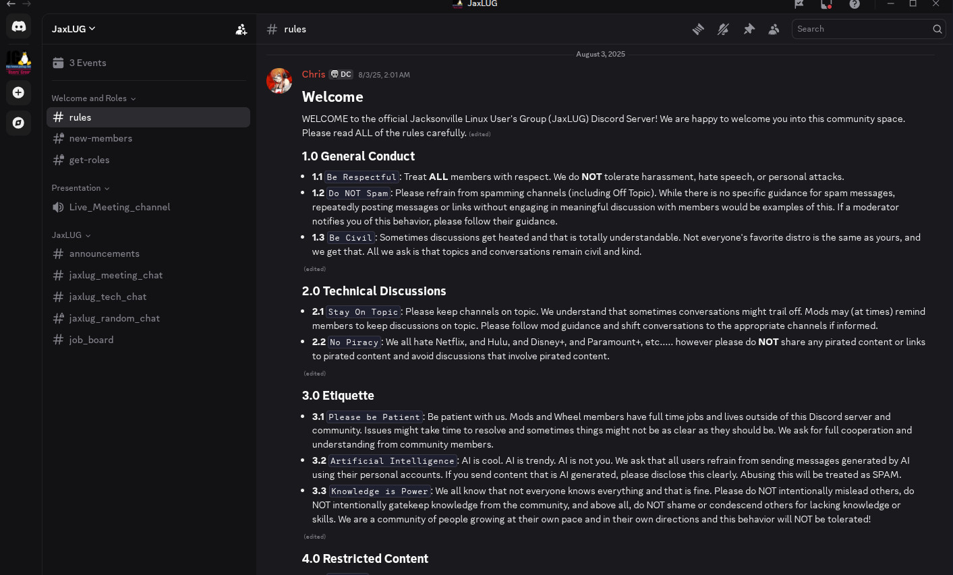
Task: Open the JaxLUG server name dropdown
Action: coord(74,29)
